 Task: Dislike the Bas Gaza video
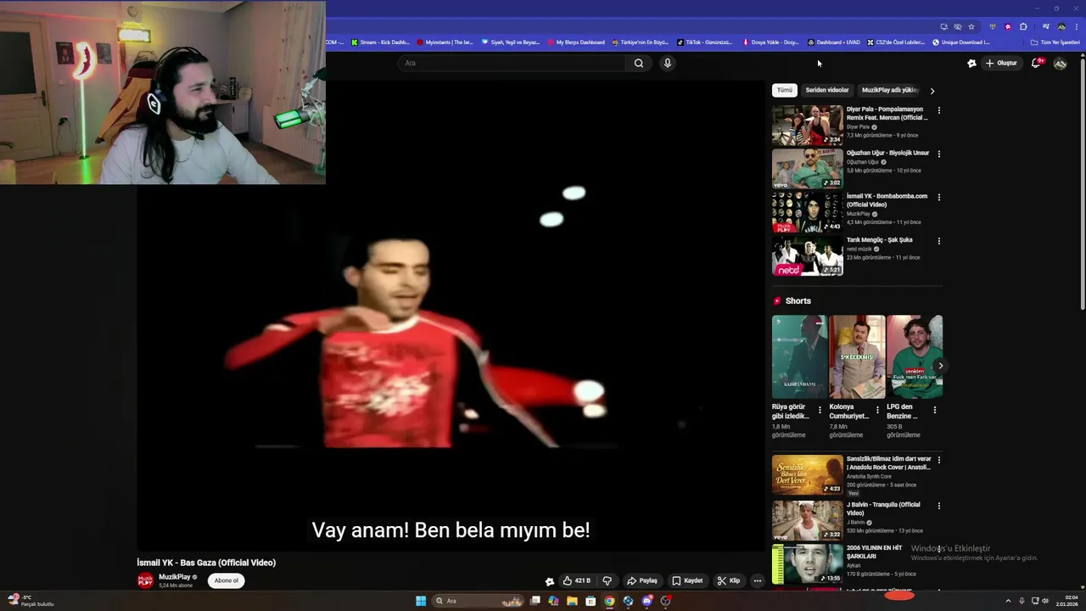pos(607,580)
